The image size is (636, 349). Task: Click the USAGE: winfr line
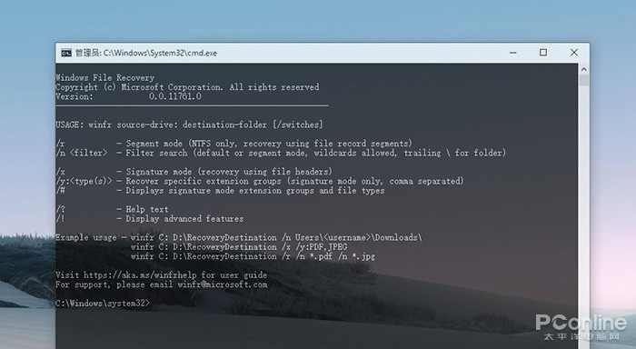point(189,125)
